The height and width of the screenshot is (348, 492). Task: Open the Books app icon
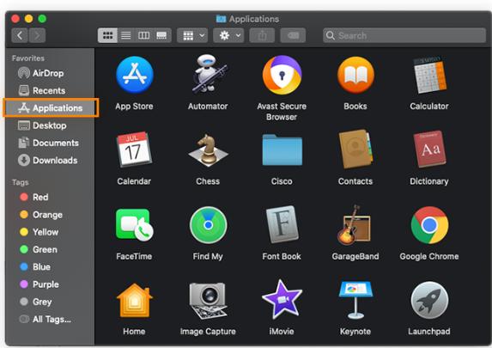[x=355, y=75]
